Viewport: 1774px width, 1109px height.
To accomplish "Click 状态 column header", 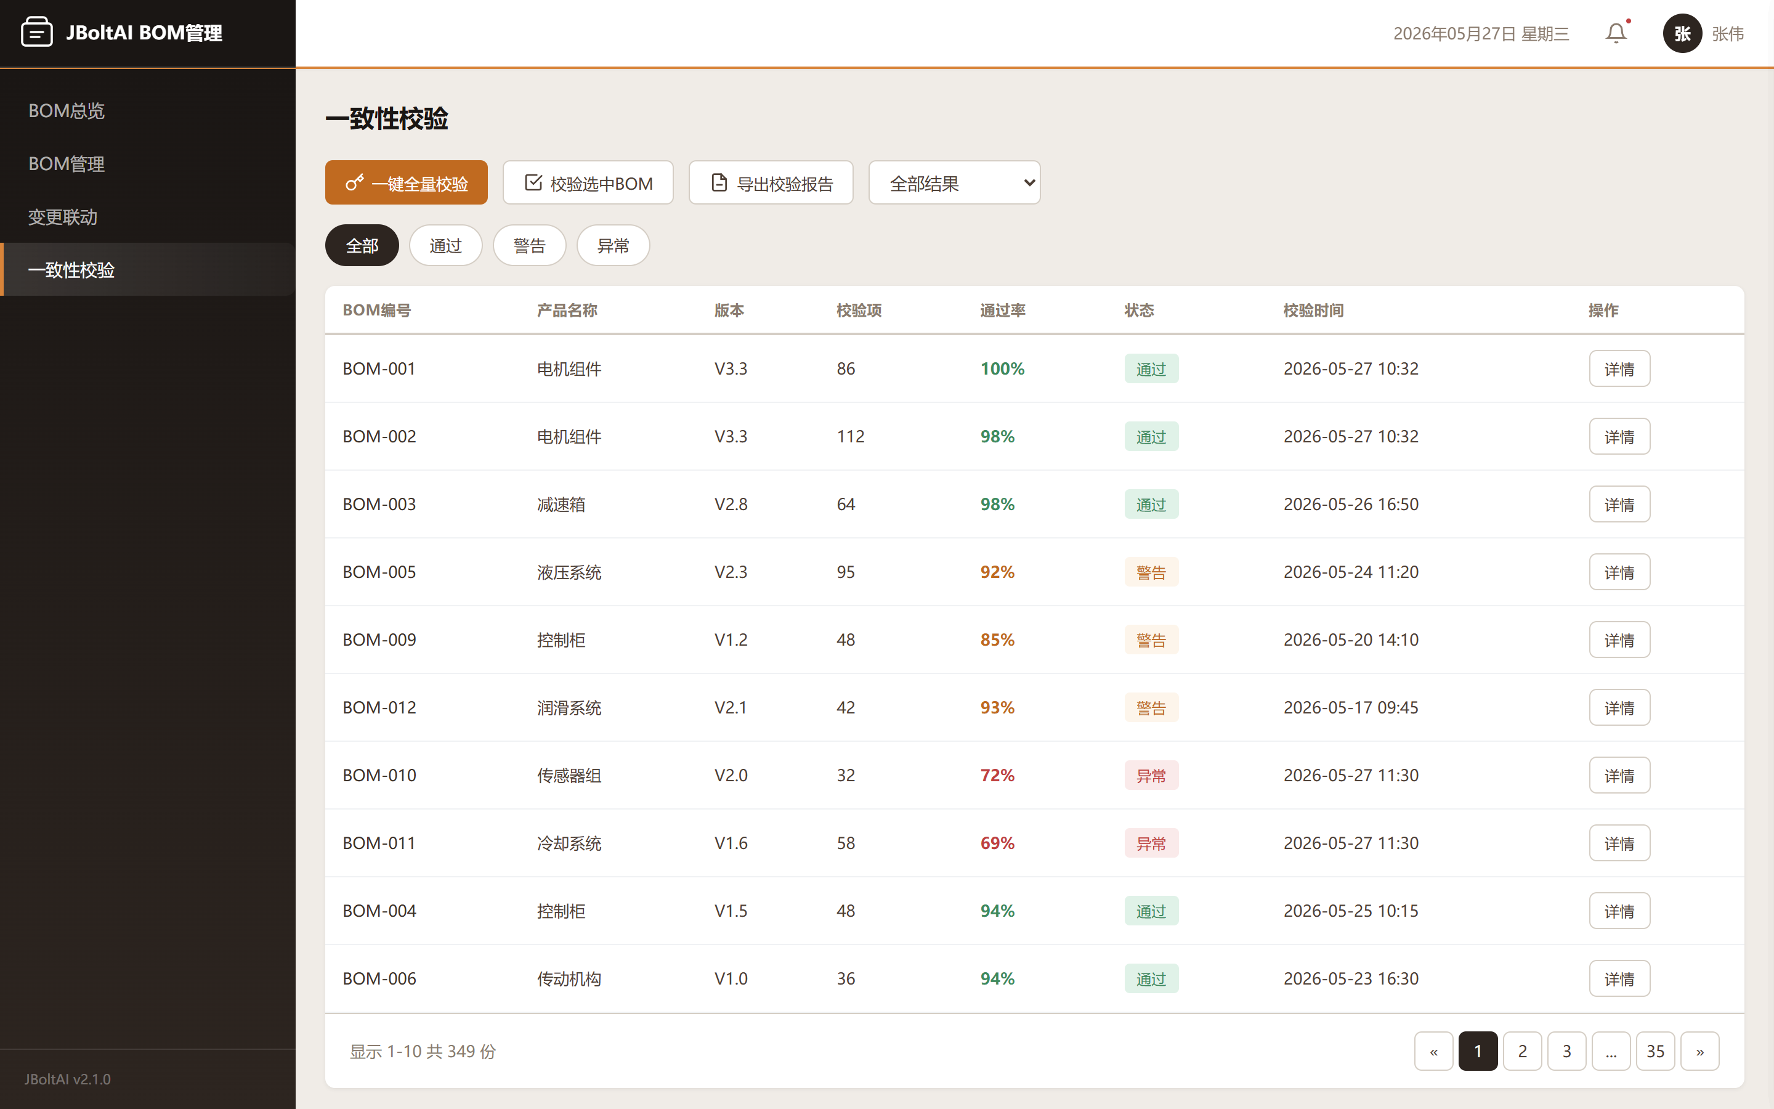I will pos(1139,311).
